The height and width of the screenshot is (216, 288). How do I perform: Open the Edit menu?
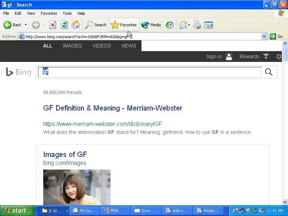point(18,13)
